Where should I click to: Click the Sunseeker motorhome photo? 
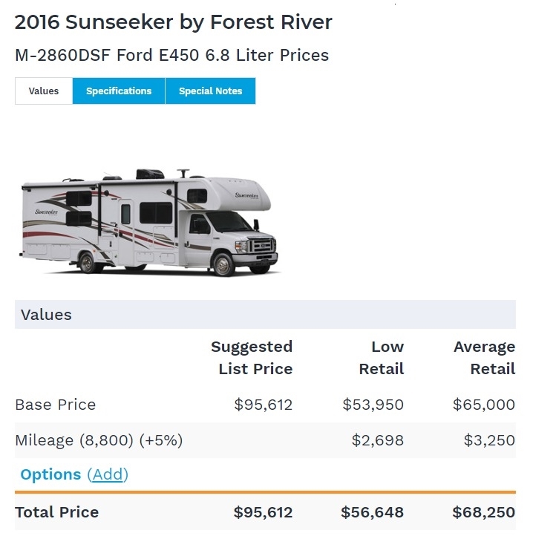tap(149, 223)
